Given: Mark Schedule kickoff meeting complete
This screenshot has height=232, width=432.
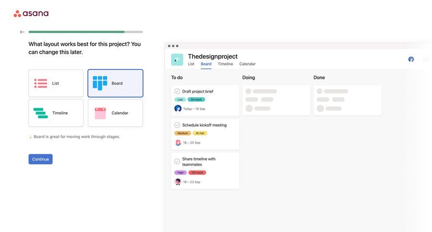Looking at the screenshot, I should pos(177,125).
